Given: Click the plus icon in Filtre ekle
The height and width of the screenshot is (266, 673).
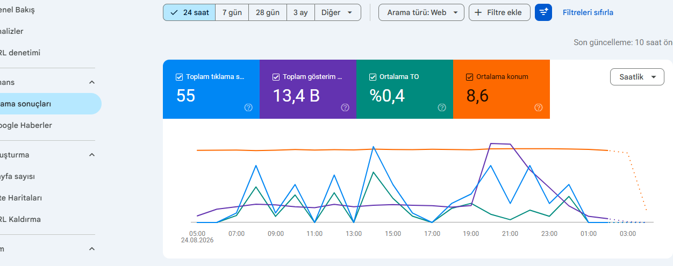Looking at the screenshot, I should pyautogui.click(x=478, y=12).
